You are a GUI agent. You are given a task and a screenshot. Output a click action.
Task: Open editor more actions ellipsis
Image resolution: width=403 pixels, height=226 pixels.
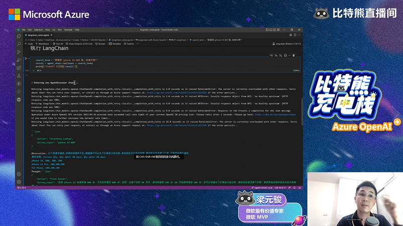coord(299,35)
